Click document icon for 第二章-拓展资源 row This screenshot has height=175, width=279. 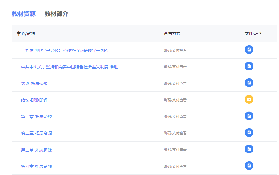click(x=249, y=132)
